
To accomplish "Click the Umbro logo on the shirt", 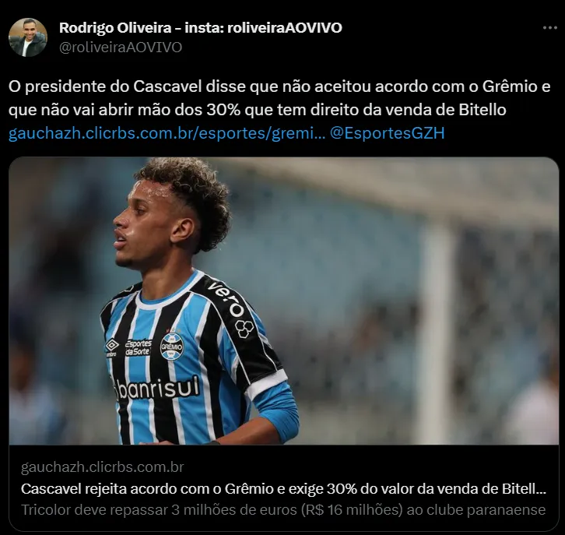I will [112, 347].
